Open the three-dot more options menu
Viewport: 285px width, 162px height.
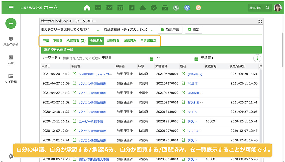click(257, 58)
